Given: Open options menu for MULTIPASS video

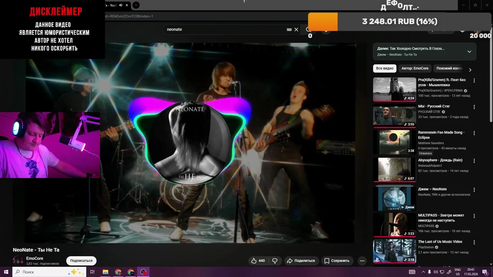Looking at the screenshot, I should coord(474,216).
